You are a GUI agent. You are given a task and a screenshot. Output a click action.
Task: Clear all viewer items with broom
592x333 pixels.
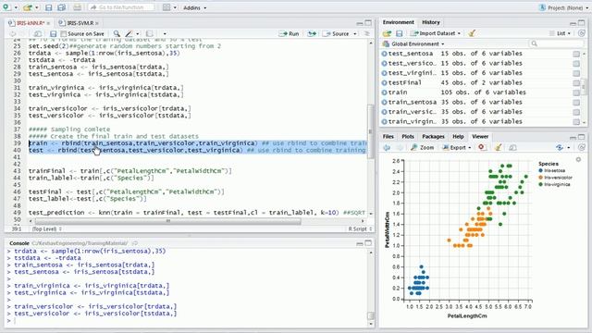click(498, 147)
